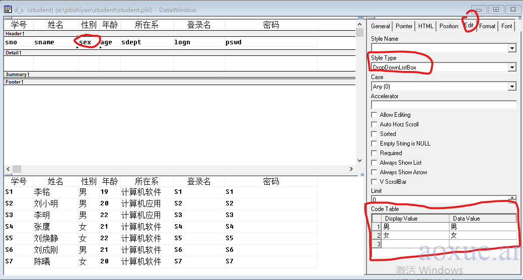The width and height of the screenshot is (523, 280).
Task: Switch to the Pointer tab
Action: tap(404, 26)
